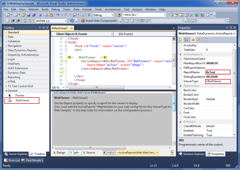
Task: Click Install Web Components orange icon
Action: [83, 21]
